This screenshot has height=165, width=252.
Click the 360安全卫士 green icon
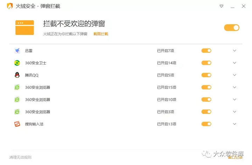[17, 63]
